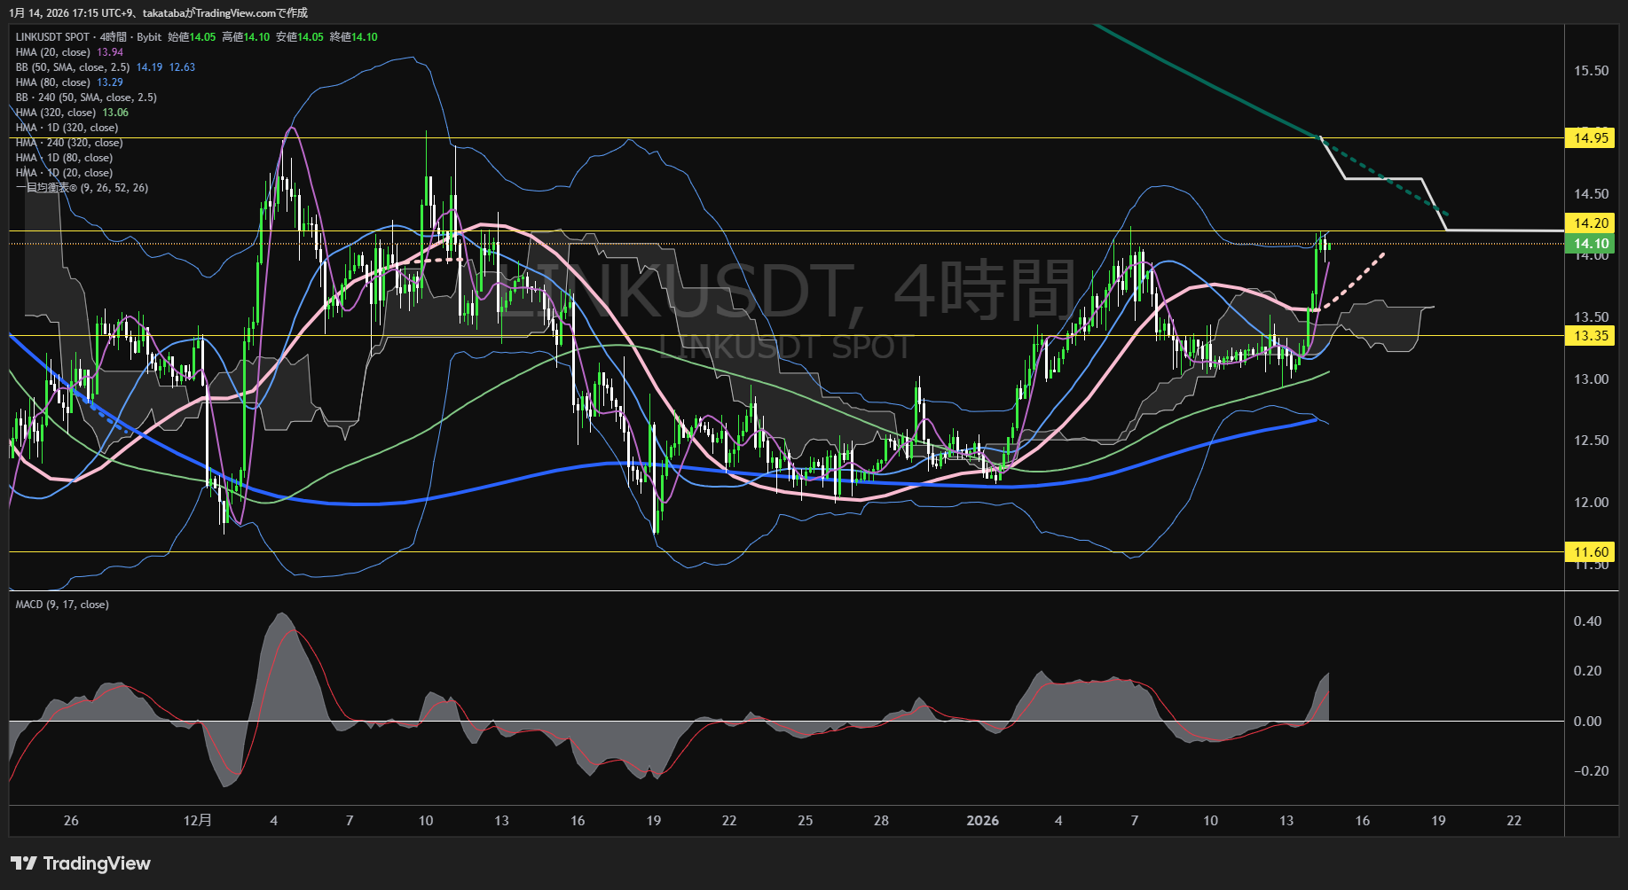The height and width of the screenshot is (890, 1628).
Task: Select the LINKUSDT SPOT symbol title in legend
Action: 52,37
